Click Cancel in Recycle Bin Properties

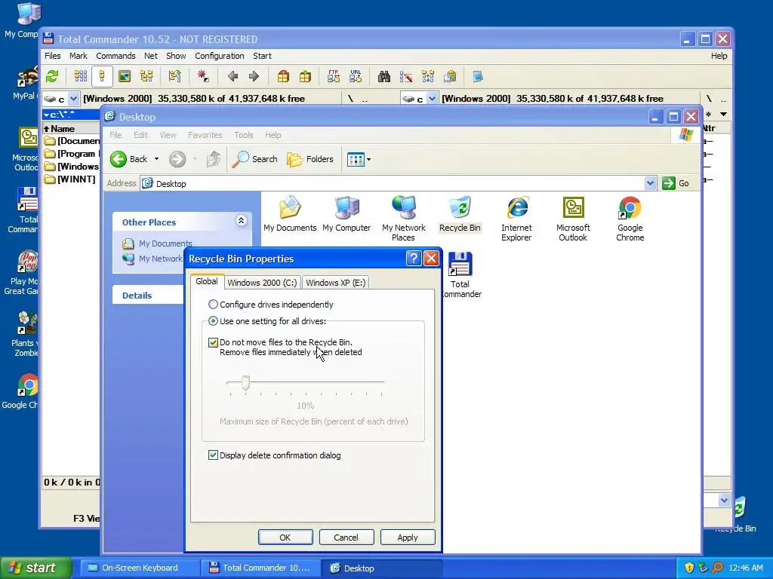point(346,537)
